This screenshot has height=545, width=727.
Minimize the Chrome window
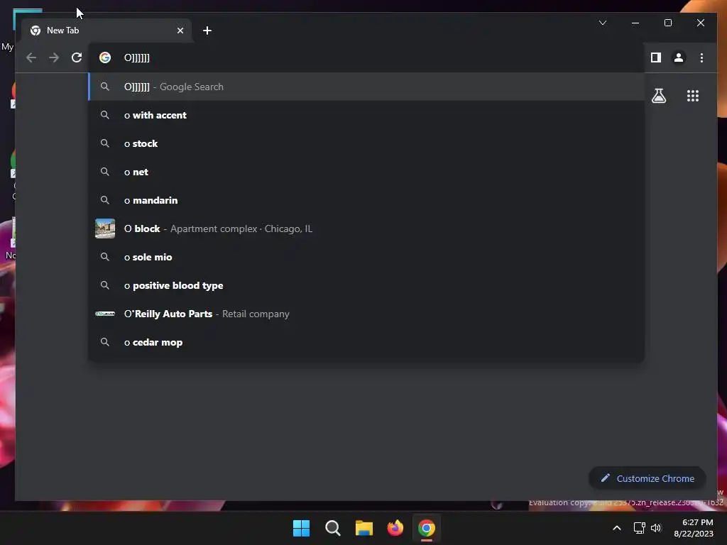(x=635, y=23)
